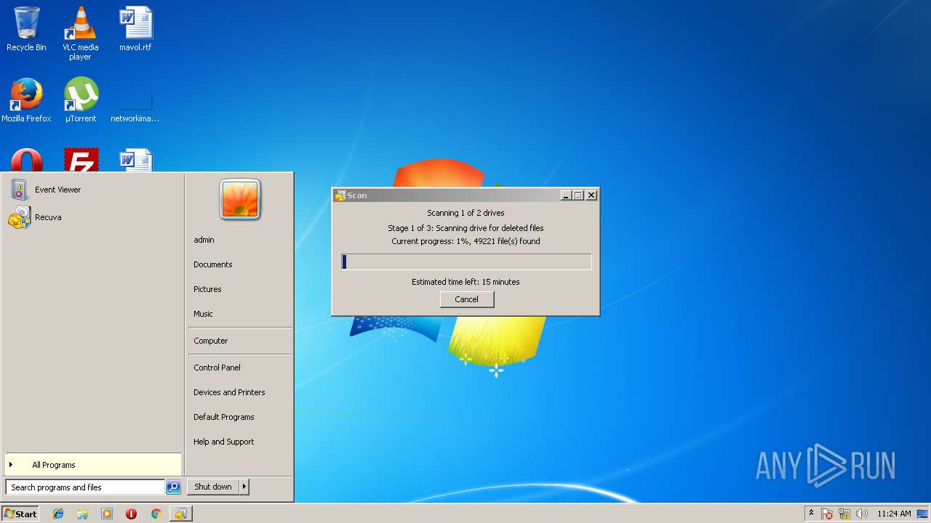
Task: Click the Search programs and files box
Action: coord(85,487)
